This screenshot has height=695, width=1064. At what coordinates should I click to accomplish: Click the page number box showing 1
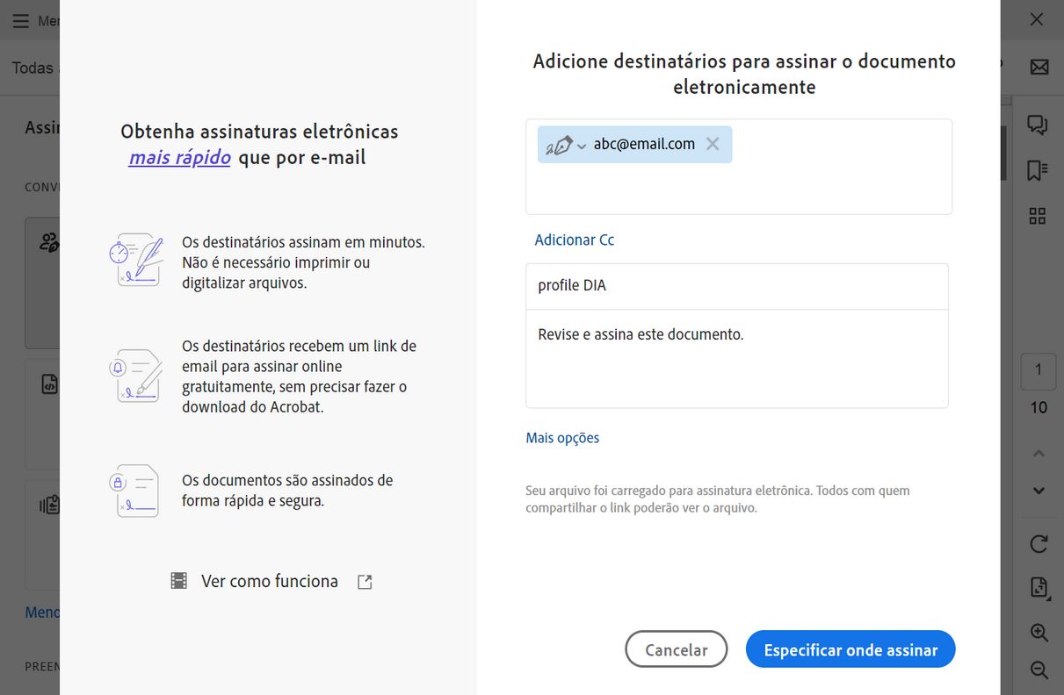coord(1039,370)
